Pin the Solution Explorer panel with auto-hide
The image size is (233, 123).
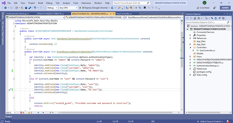coord(227,14)
